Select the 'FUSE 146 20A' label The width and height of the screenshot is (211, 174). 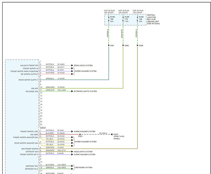point(141,19)
